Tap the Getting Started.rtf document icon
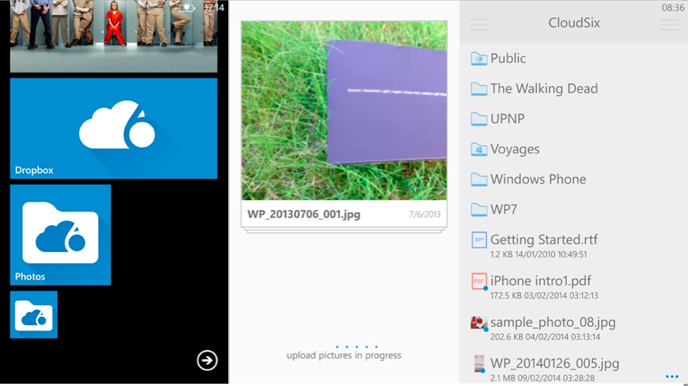Screen dimensions: 688x386 (479, 240)
